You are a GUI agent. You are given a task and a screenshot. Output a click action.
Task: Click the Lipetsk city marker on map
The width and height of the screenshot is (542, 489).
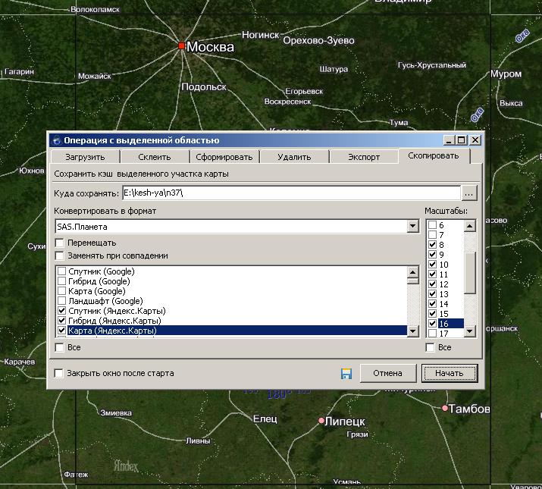tap(322, 420)
